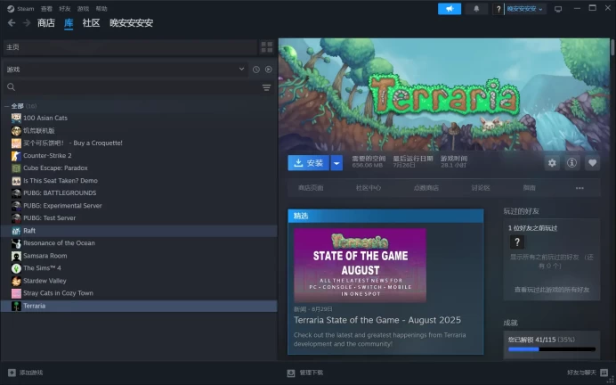Viewport: 616px width, 385px height.
Task: Open the notifications bell
Action: point(476,9)
